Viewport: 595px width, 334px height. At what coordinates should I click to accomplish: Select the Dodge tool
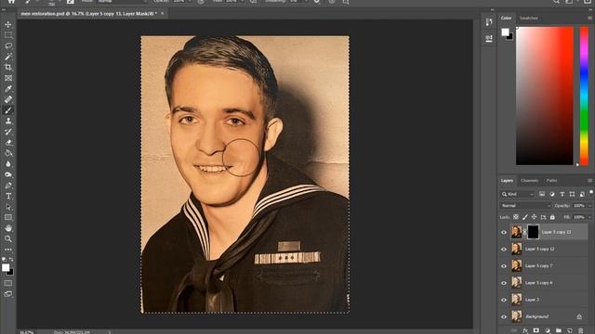(x=8, y=174)
